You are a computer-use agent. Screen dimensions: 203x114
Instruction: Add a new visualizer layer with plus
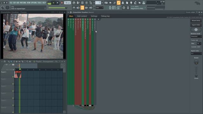[x=98, y=19]
